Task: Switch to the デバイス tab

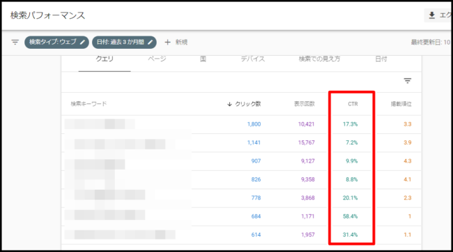Action: [x=253, y=59]
